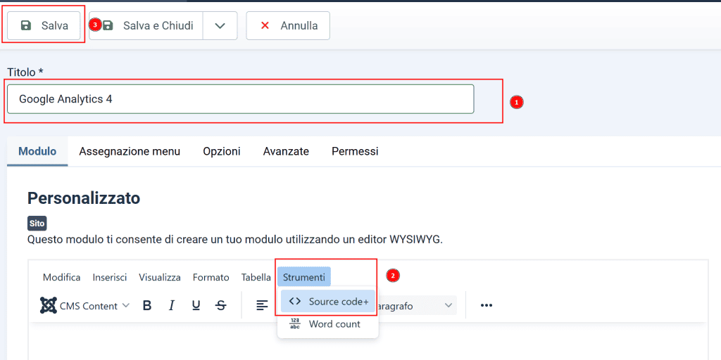The width and height of the screenshot is (721, 360).
Task: Toggle underline formatting icon
Action: 196,305
